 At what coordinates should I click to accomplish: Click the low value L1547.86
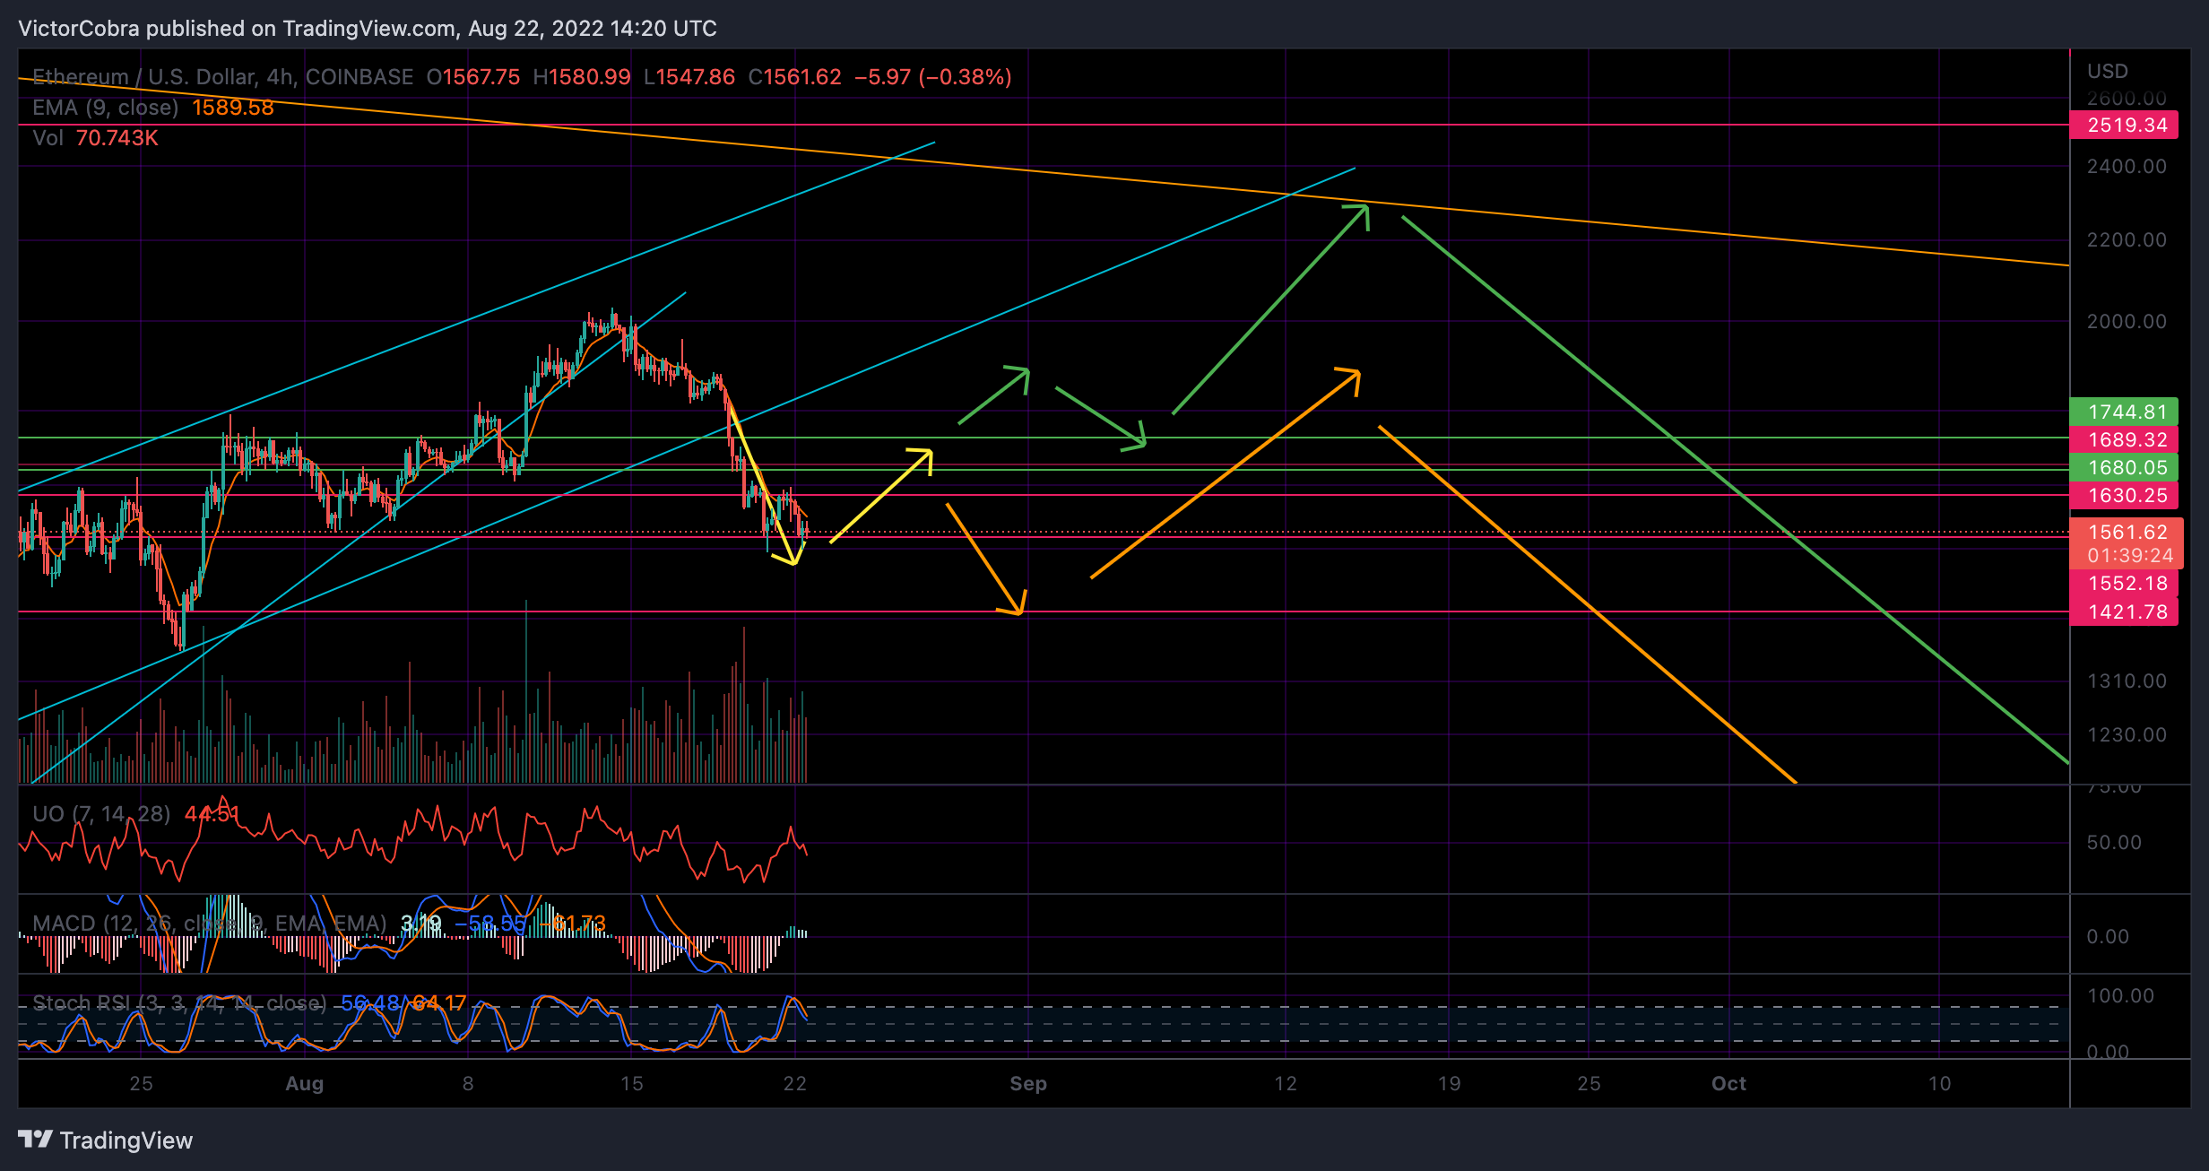pos(689,77)
